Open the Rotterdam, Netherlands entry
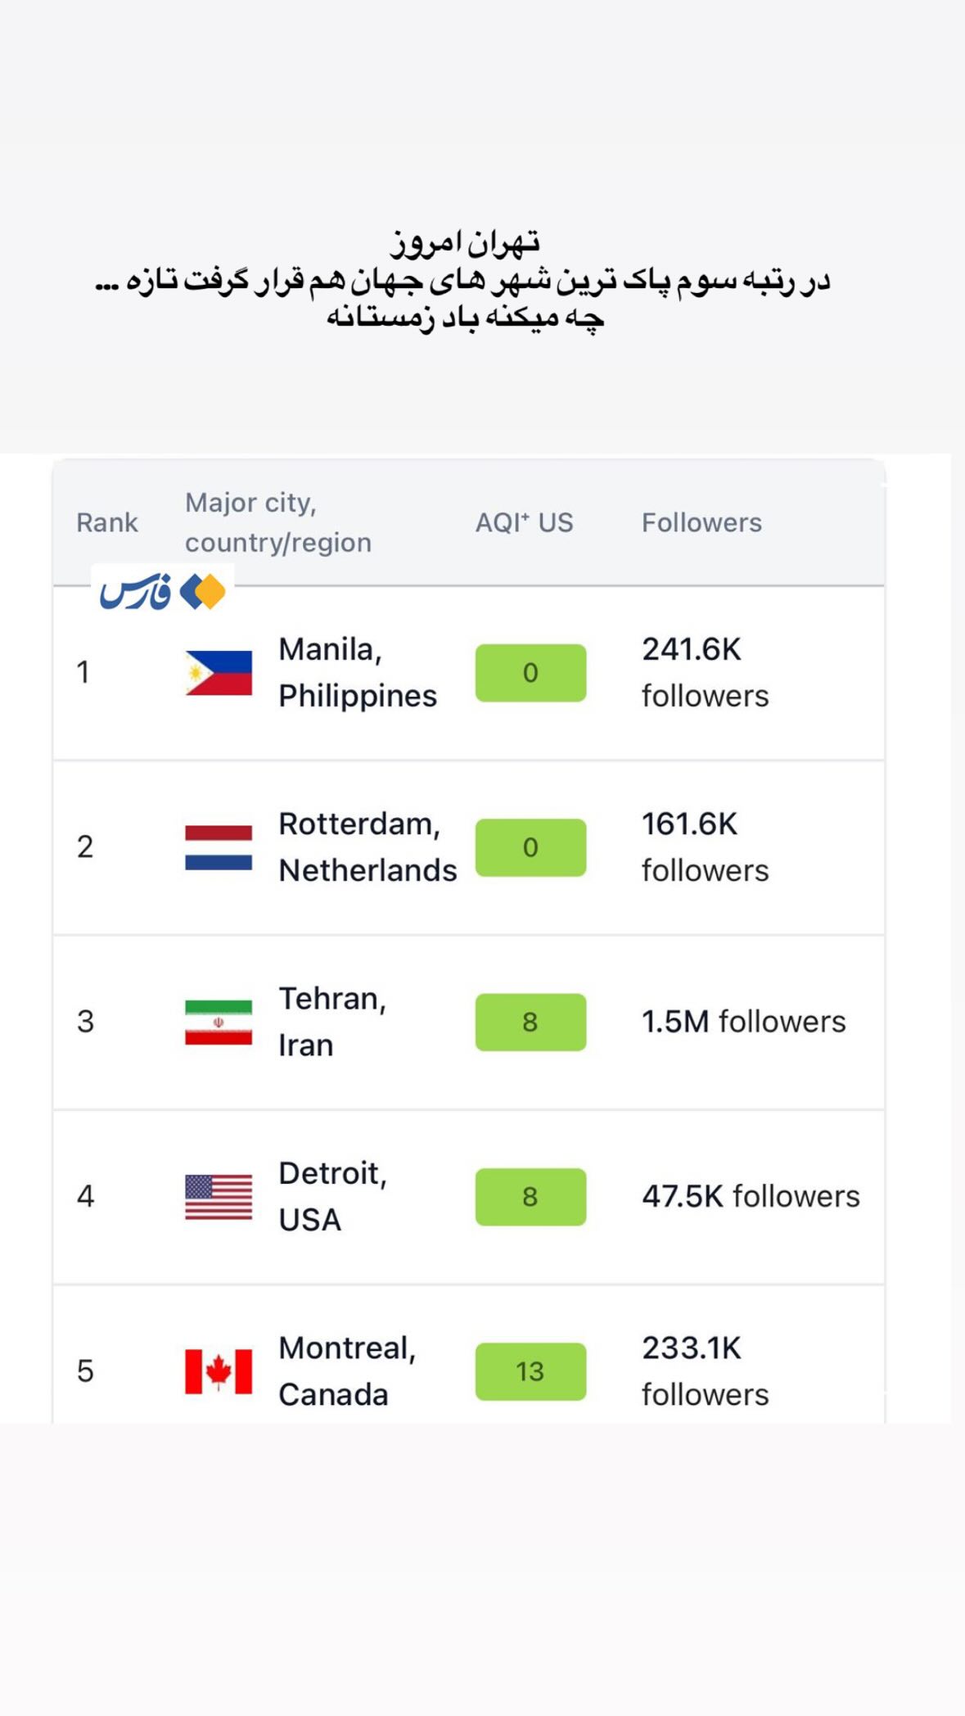Image resolution: width=965 pixels, height=1716 pixels. point(368,847)
